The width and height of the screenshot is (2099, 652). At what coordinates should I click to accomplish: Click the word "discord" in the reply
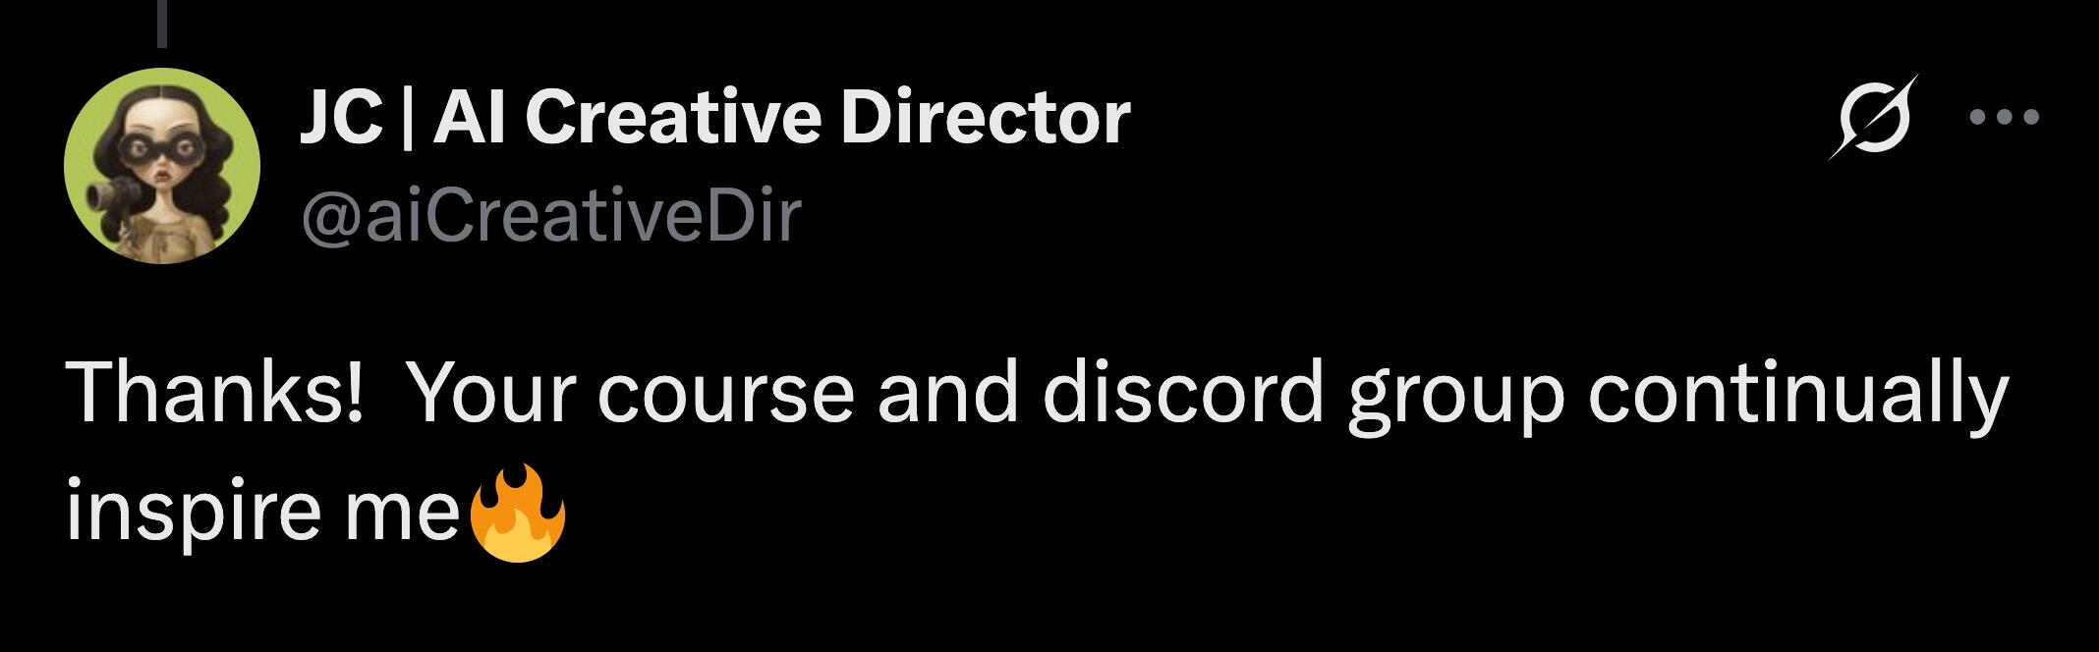pyautogui.click(x=1182, y=392)
